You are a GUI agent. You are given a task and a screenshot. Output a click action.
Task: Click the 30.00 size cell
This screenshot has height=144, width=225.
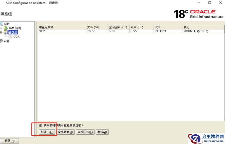97,31
